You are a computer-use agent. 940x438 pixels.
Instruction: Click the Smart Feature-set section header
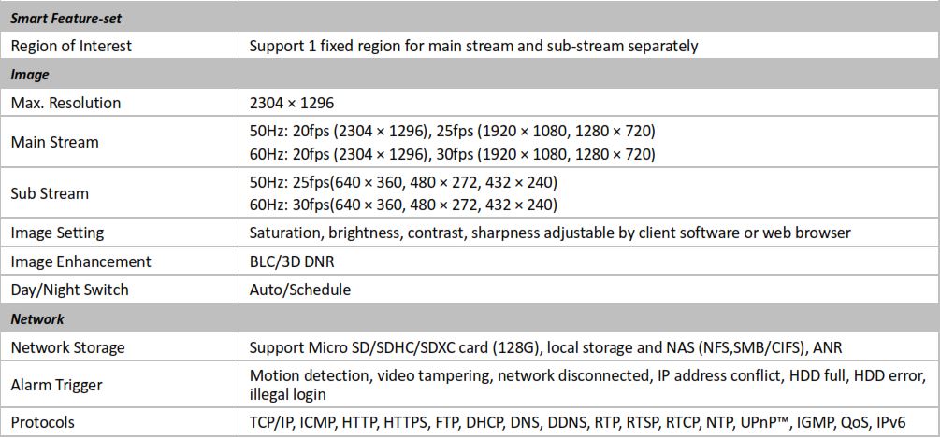click(470, 19)
